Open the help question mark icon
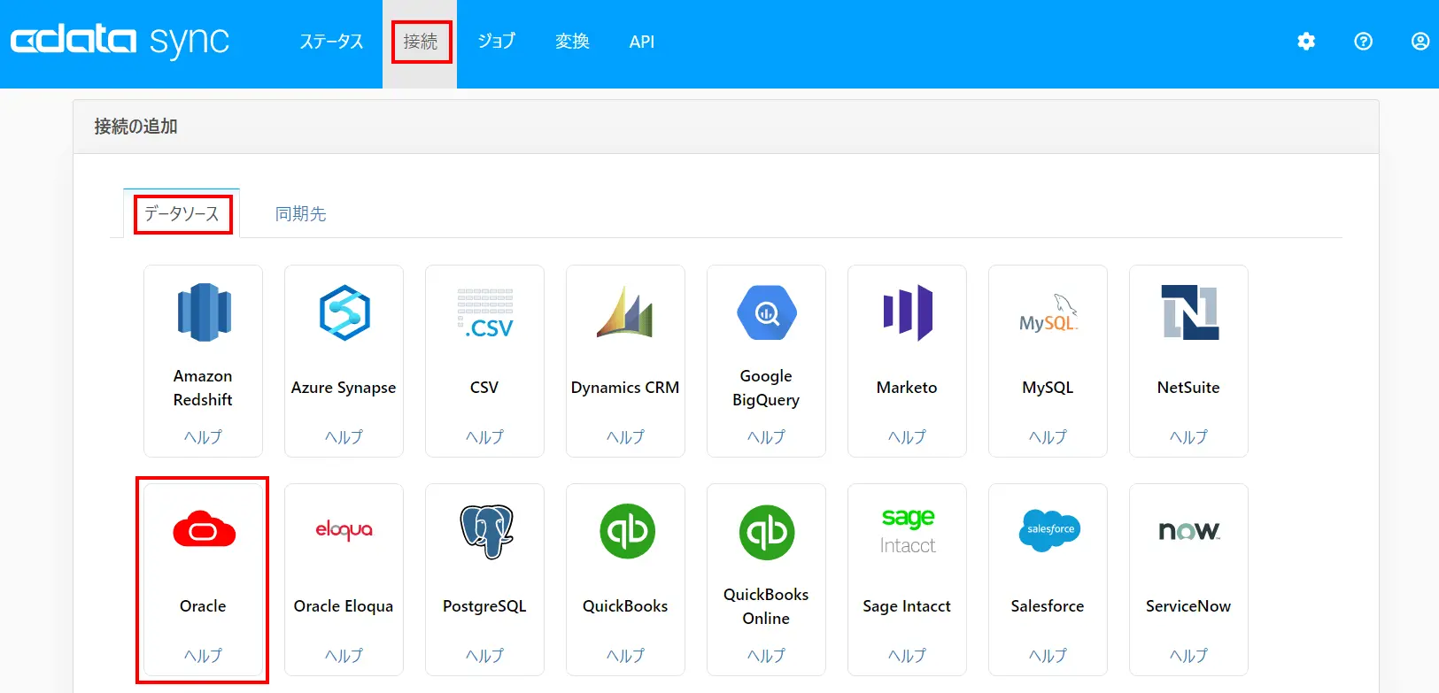This screenshot has width=1439, height=693. 1364,42
